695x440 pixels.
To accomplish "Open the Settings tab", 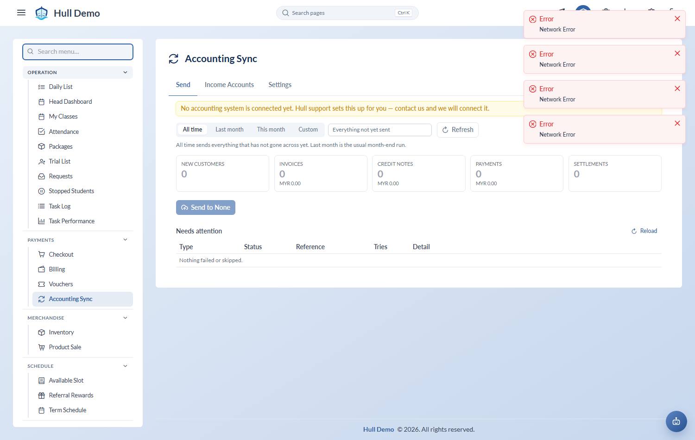I will click(280, 85).
